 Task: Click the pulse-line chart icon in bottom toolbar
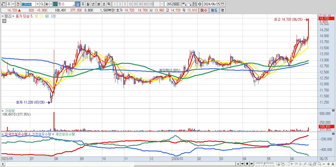point(301,164)
